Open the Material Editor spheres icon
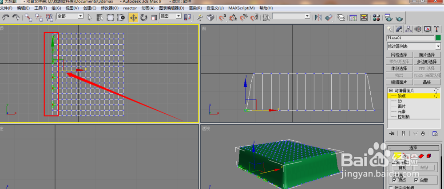 pyautogui.click(x=377, y=18)
